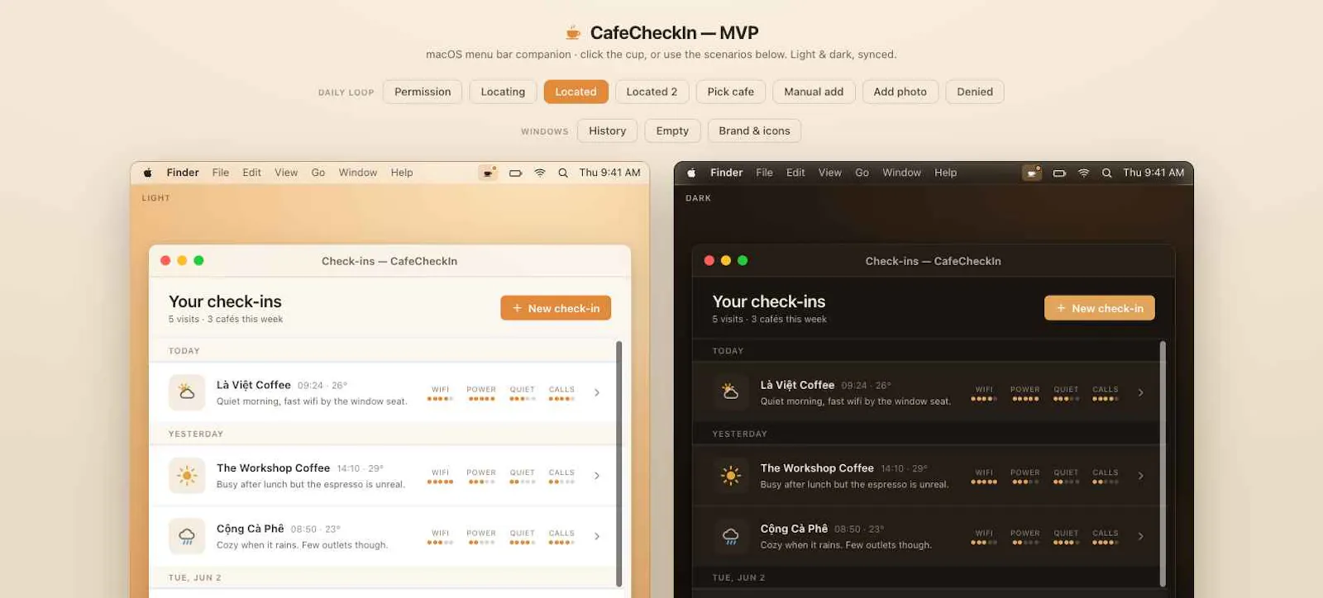Expand The Workshop Coffee chevron in dark window
The width and height of the screenshot is (1323, 598).
(1140, 476)
